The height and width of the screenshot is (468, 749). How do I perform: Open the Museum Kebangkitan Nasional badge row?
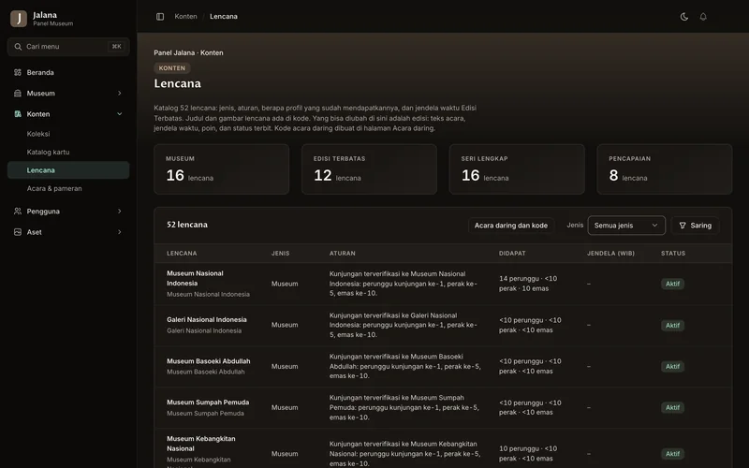click(x=443, y=449)
